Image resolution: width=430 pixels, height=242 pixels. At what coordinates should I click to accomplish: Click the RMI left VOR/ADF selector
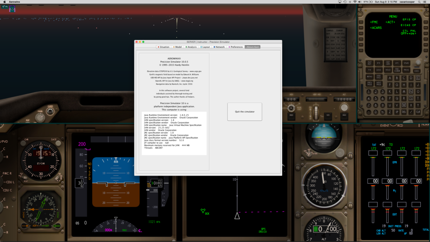[x=26, y=226]
